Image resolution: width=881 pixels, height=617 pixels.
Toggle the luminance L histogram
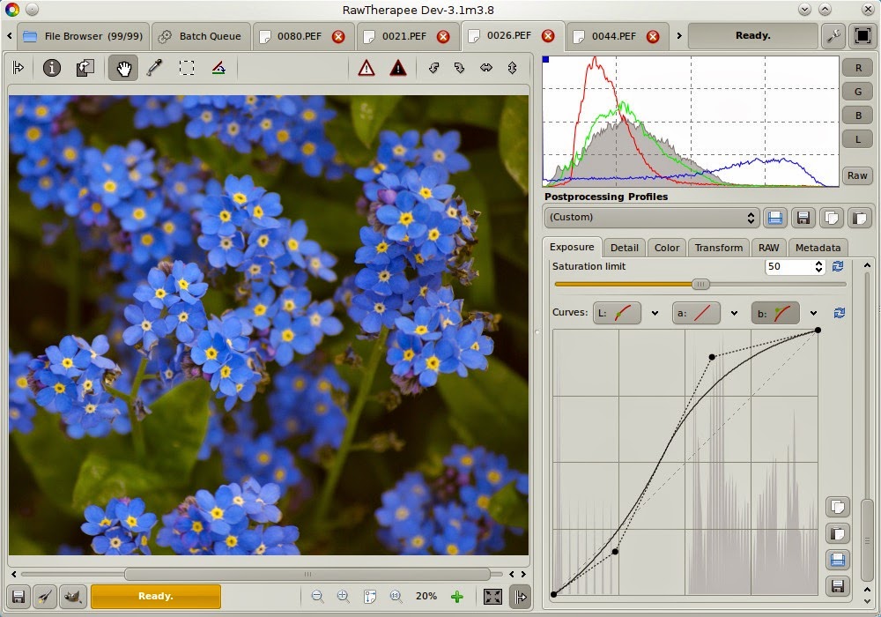tap(857, 139)
